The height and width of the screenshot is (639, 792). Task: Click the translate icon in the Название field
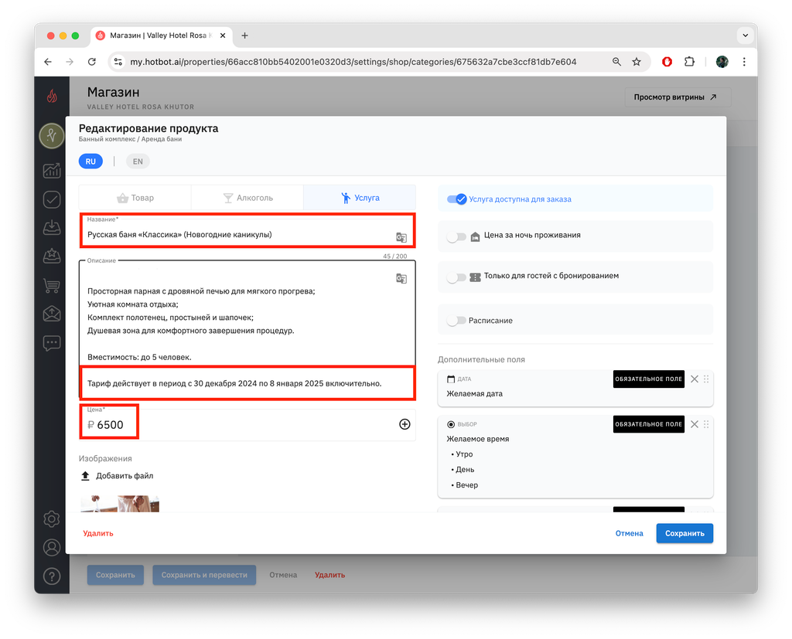click(401, 237)
